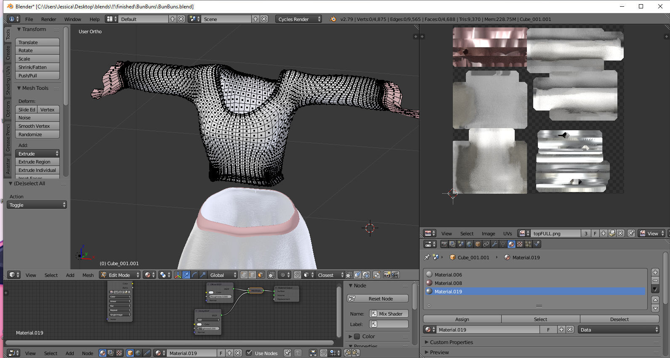The image size is (670, 358).
Task: Open the Render Layers properties tab
Action: pyautogui.click(x=452, y=244)
